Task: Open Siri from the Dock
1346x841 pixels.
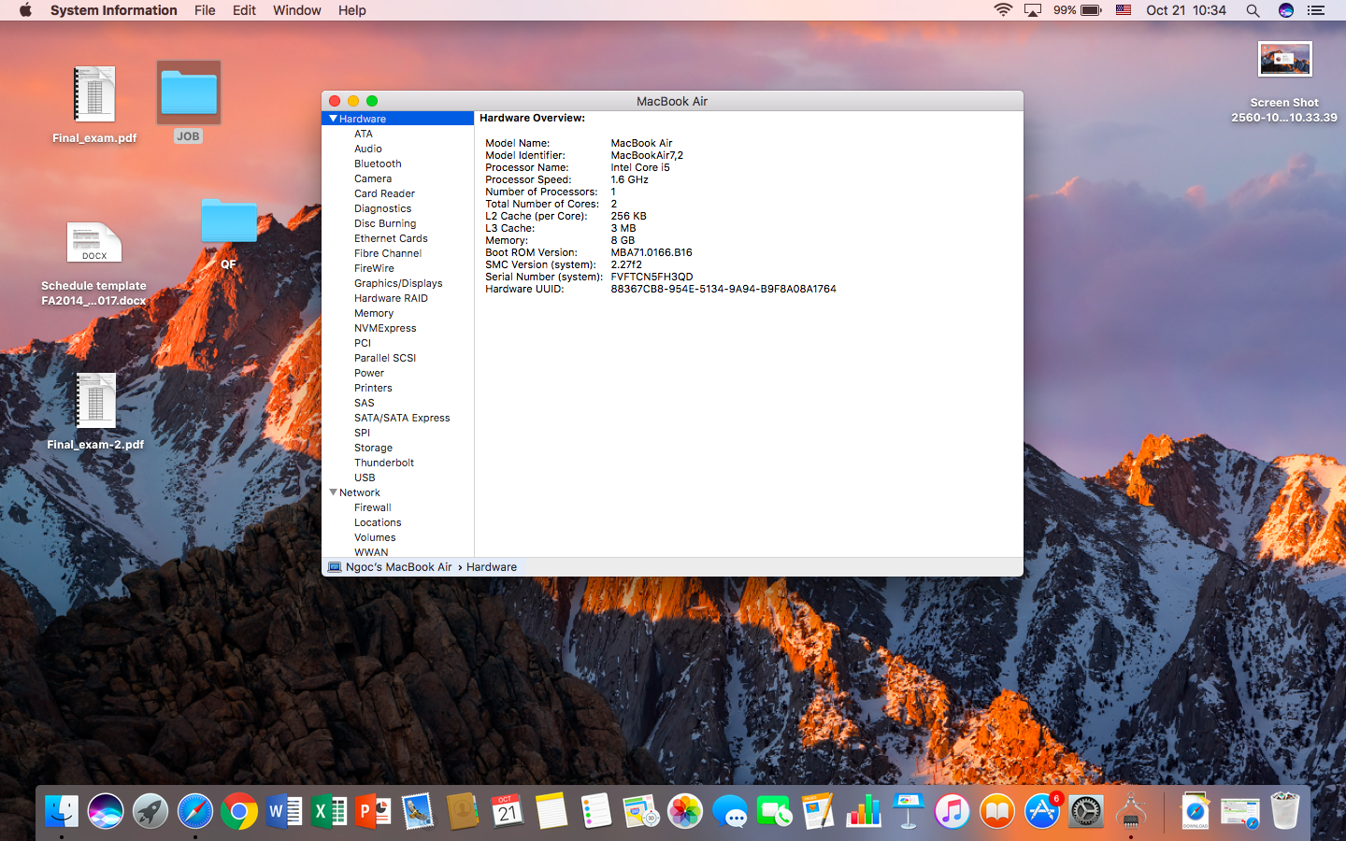Action: pos(106,811)
